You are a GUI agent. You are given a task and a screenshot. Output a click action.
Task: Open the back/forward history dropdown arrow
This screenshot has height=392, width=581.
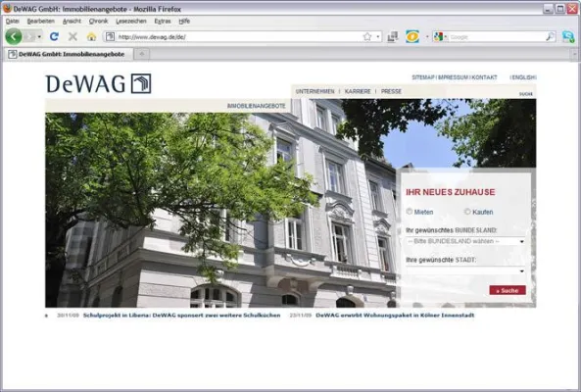click(39, 36)
